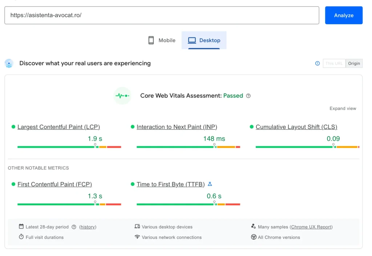Click the devices icon by Various desktop devices
This screenshot has height=256, width=372.
tap(137, 226)
